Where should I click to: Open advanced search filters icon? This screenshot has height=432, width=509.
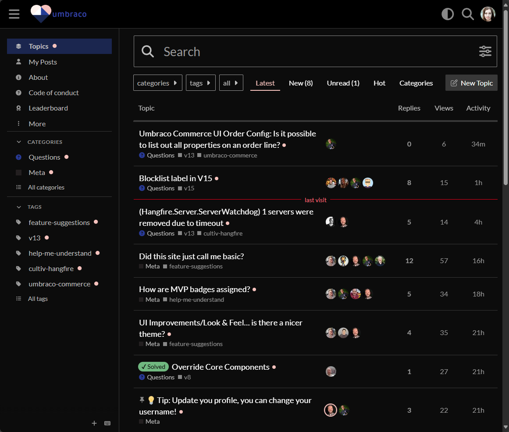pos(485,51)
